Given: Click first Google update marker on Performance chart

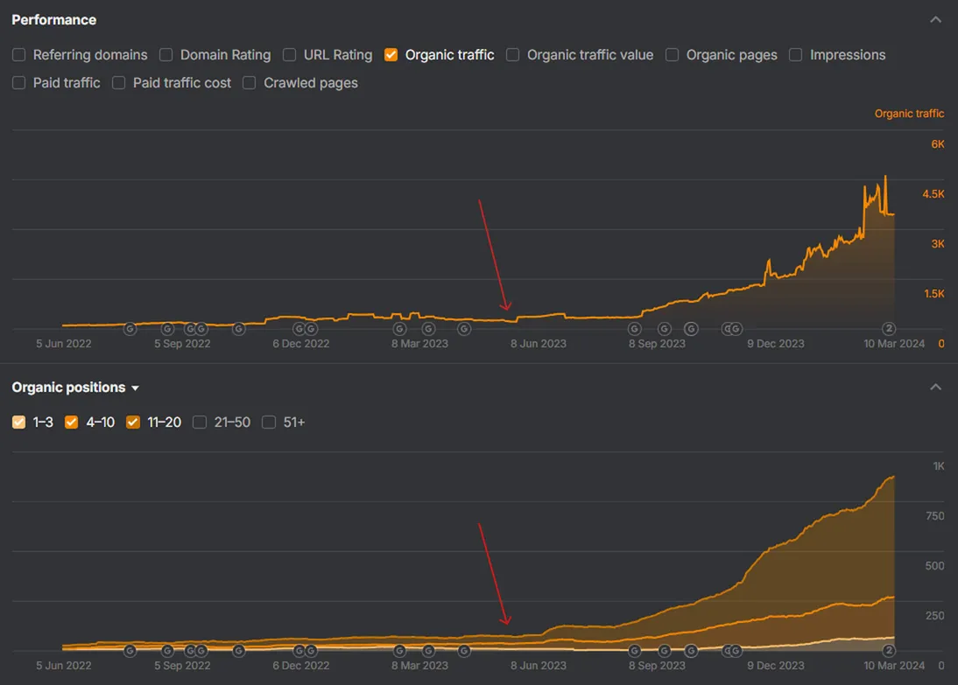Looking at the screenshot, I should click(x=130, y=329).
